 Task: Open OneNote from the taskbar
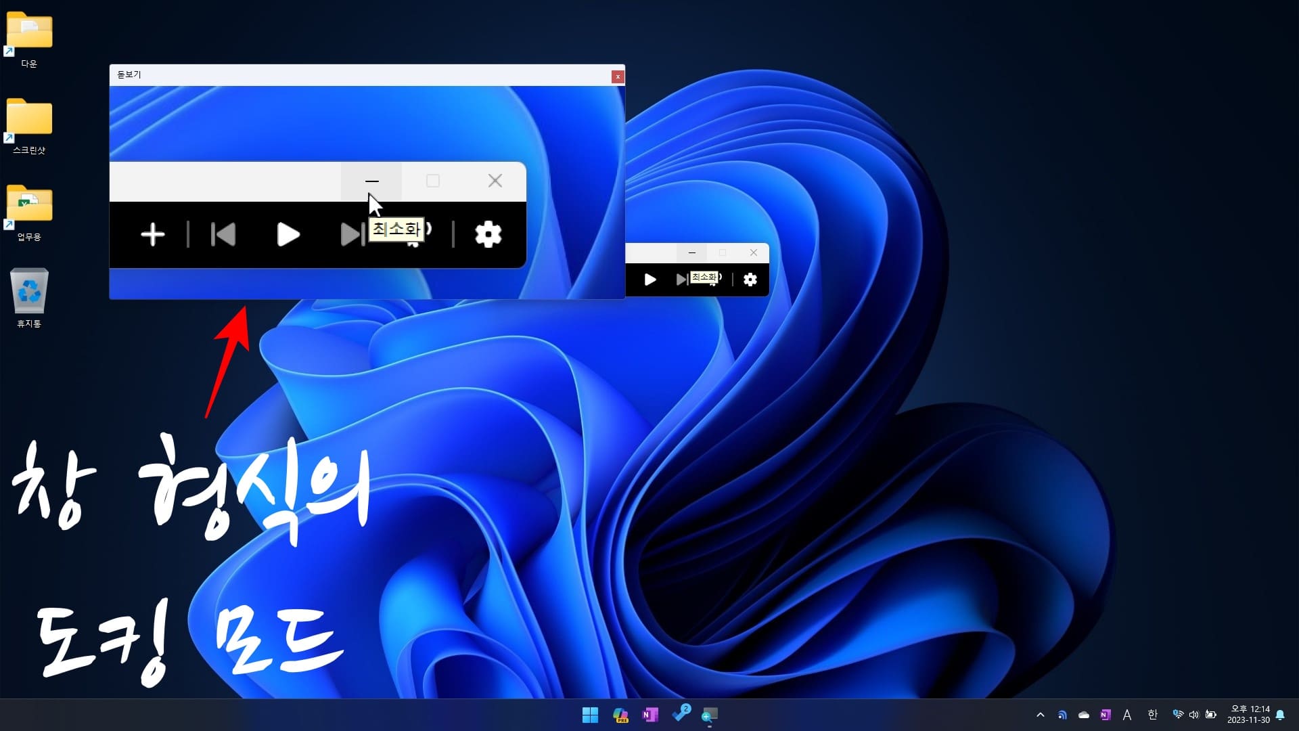[650, 715]
